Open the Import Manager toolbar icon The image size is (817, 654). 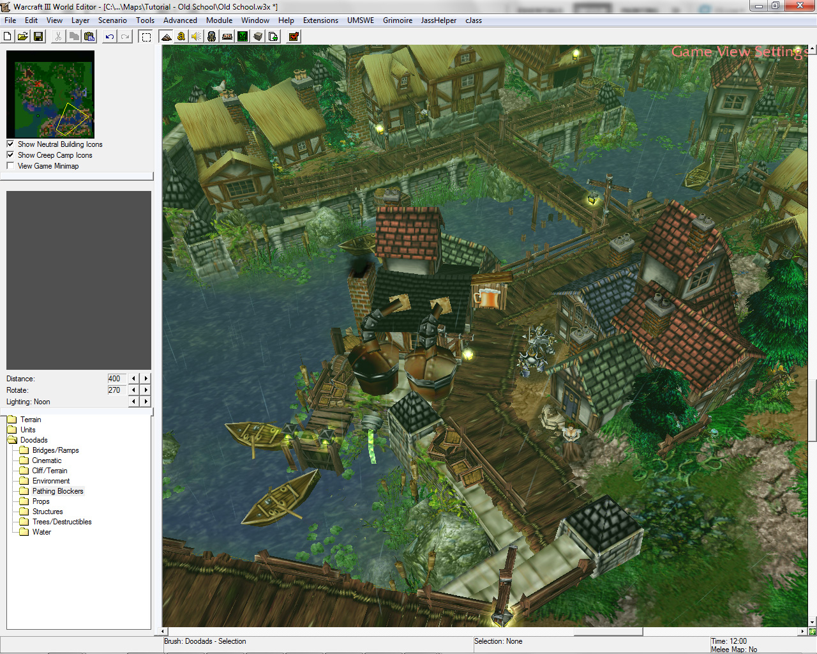[273, 36]
